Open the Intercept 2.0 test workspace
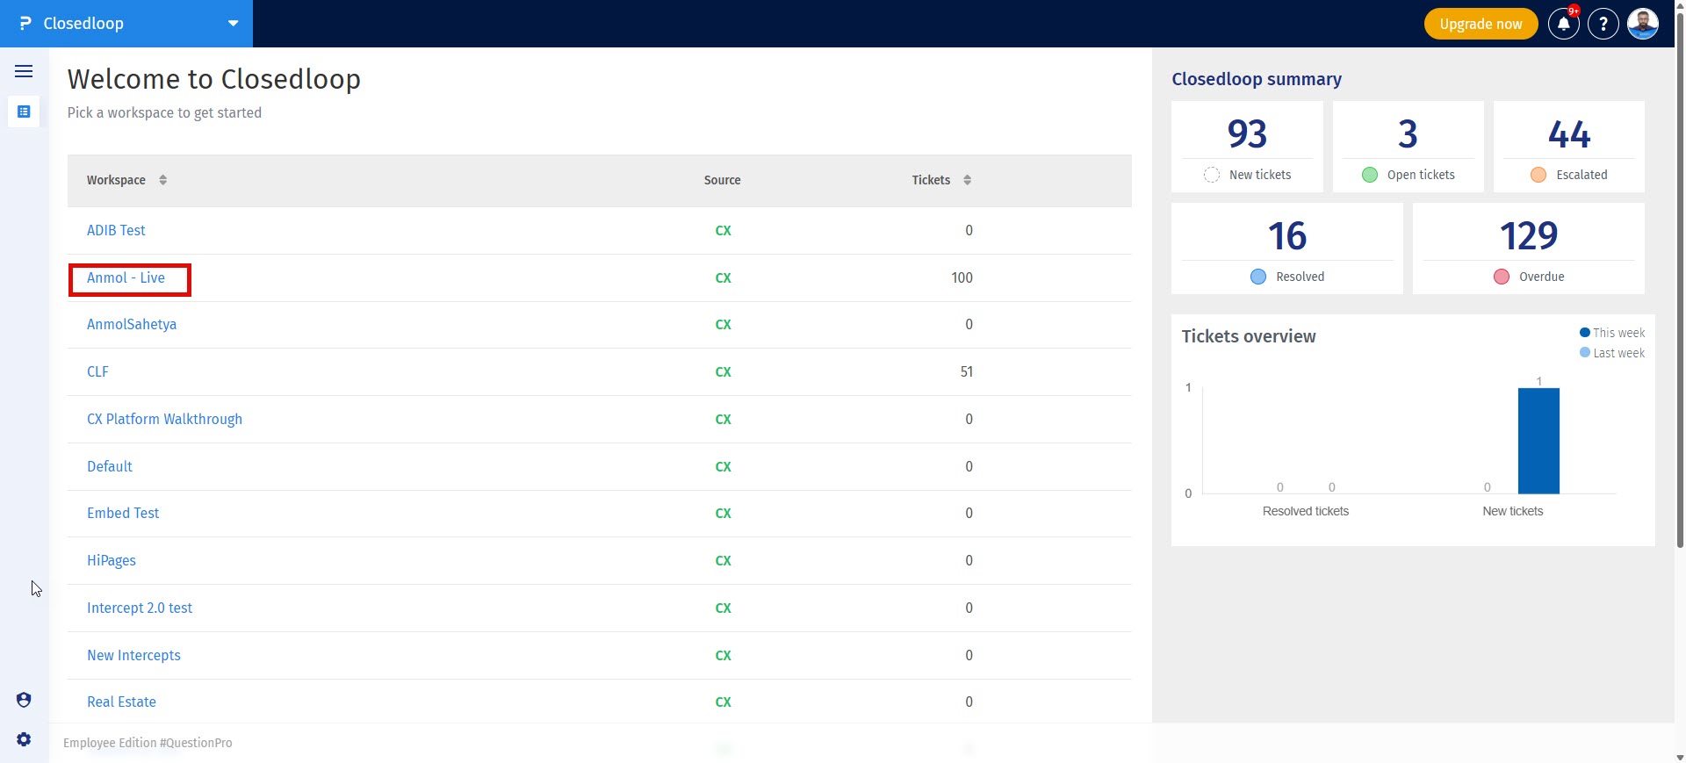1686x763 pixels. 140,608
